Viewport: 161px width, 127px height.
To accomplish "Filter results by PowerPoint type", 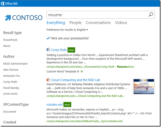I will pyautogui.click(x=10, y=40).
